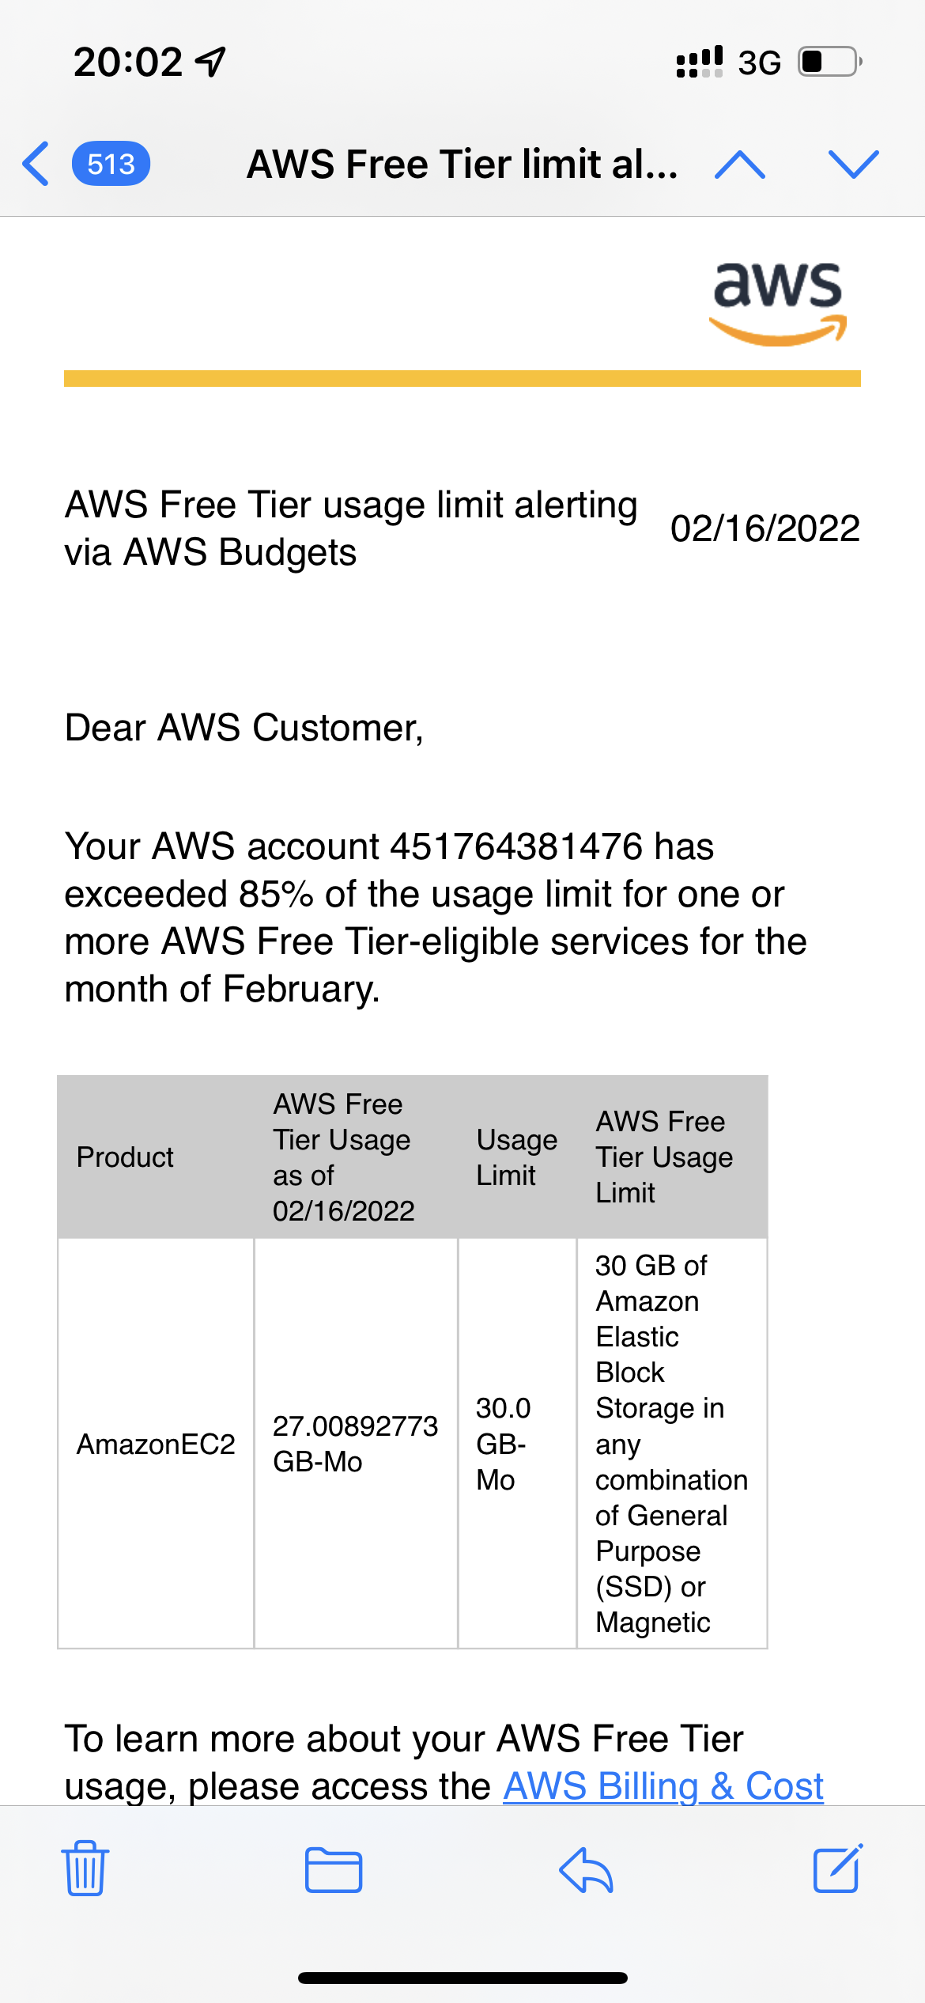Tap the 30.0 GB-Mo usage limit cell
Image resolution: width=925 pixels, height=2003 pixels.
click(504, 1443)
